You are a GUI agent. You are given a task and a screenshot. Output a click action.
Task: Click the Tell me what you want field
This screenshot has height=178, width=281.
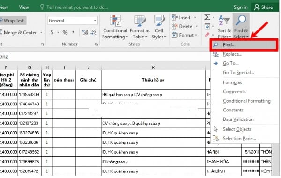(x=77, y=7)
